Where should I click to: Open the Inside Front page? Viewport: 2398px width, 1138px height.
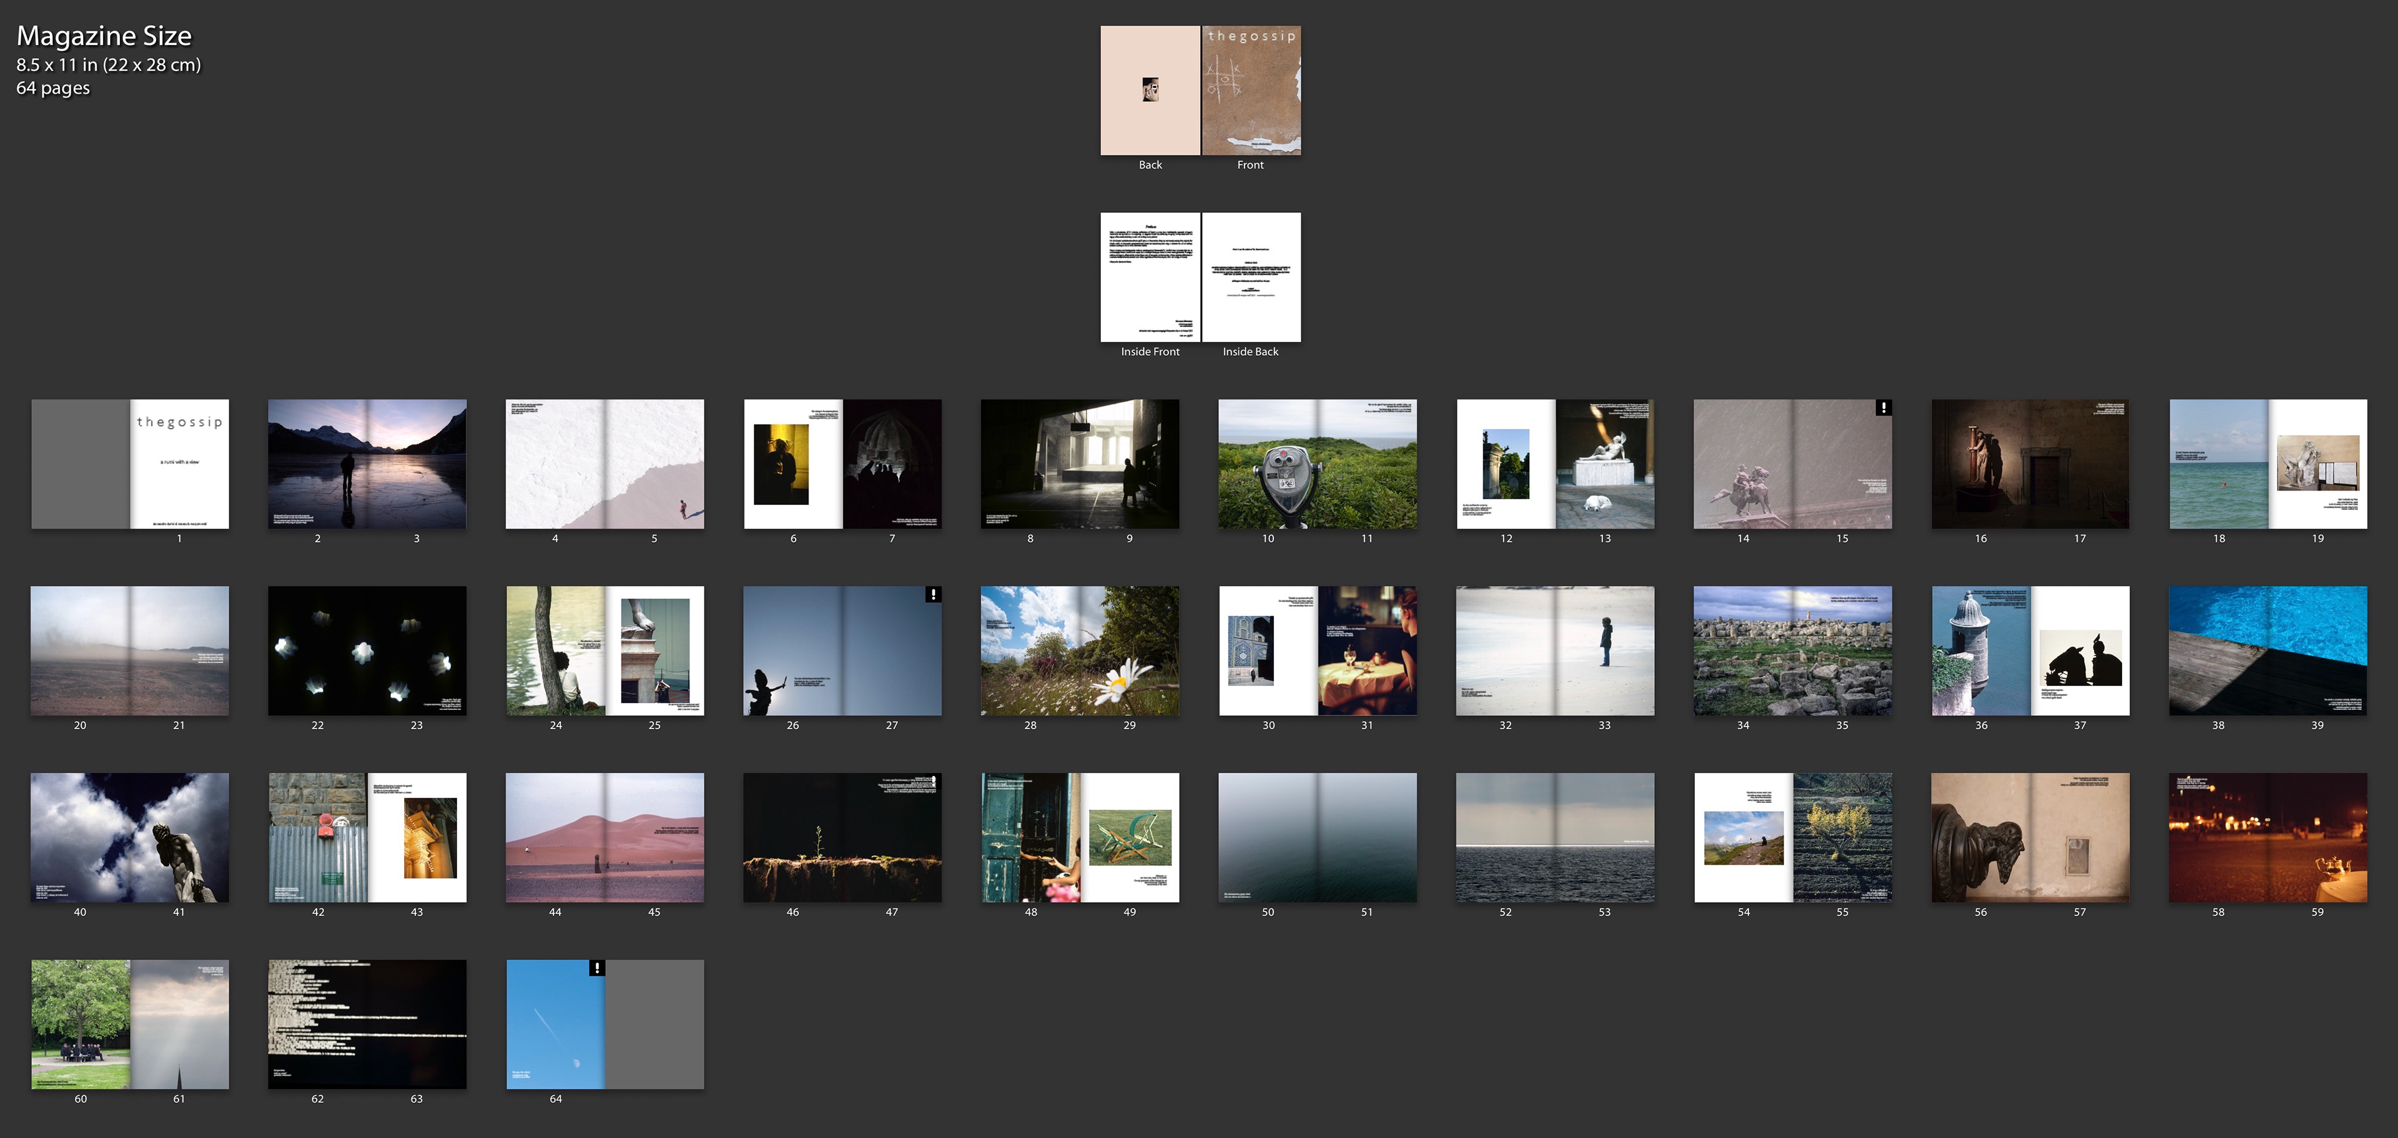pyautogui.click(x=1150, y=277)
